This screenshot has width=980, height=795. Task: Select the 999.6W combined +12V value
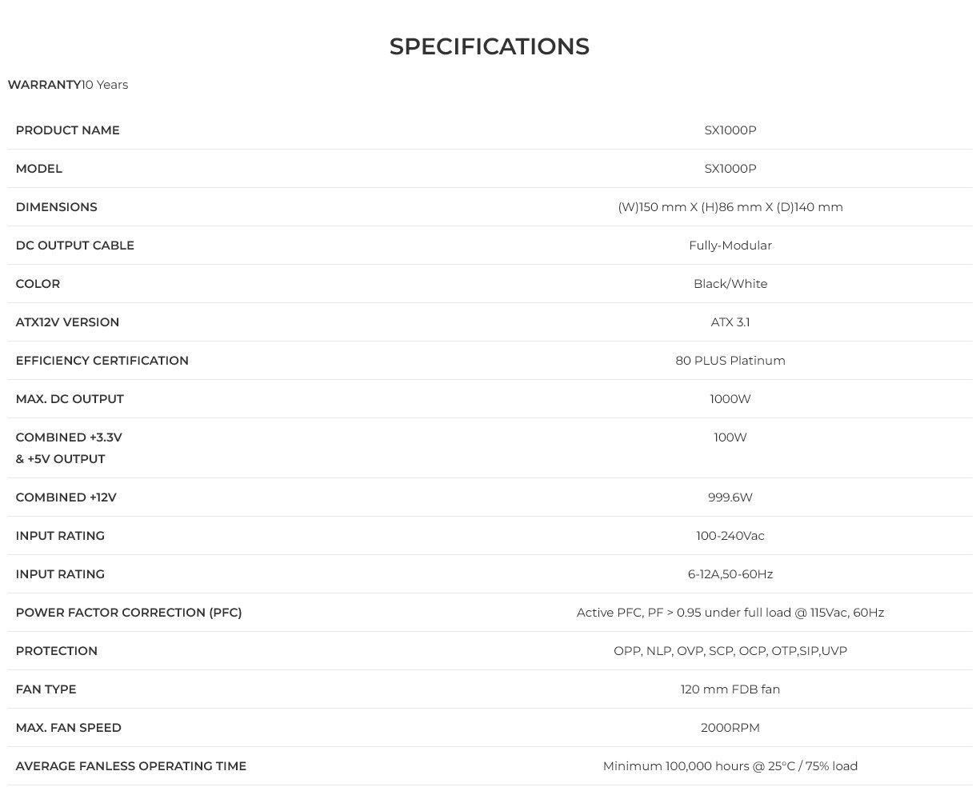click(730, 497)
